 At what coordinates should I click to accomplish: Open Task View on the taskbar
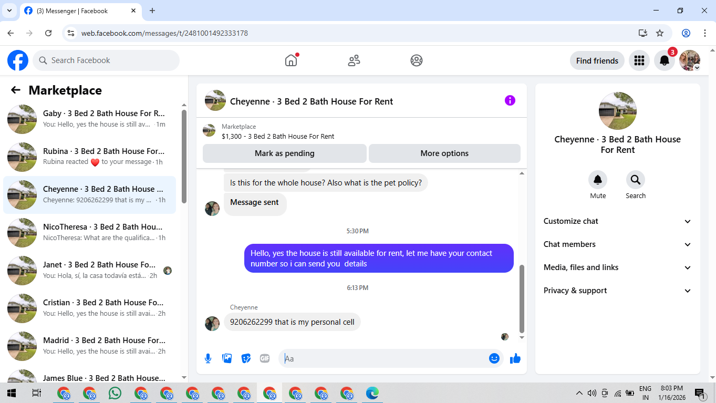click(37, 393)
